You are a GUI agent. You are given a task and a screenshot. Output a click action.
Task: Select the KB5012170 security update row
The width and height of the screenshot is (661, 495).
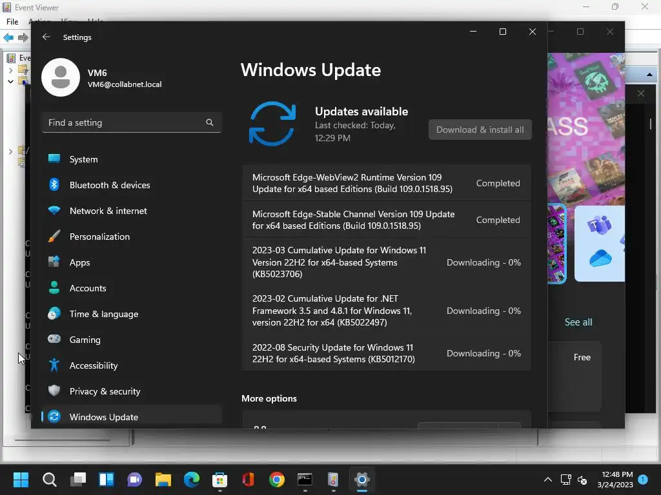(x=387, y=353)
